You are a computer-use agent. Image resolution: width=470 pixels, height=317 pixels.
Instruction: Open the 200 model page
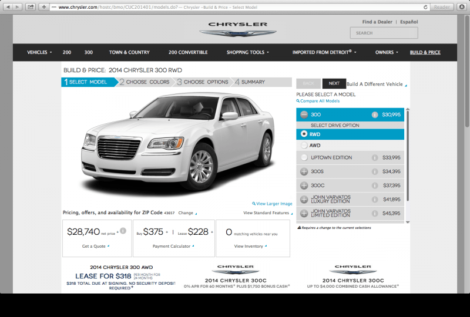pos(67,52)
